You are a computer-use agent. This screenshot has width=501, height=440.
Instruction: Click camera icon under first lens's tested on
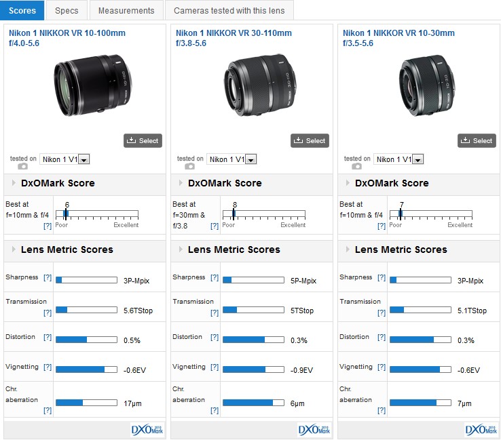click(22, 166)
